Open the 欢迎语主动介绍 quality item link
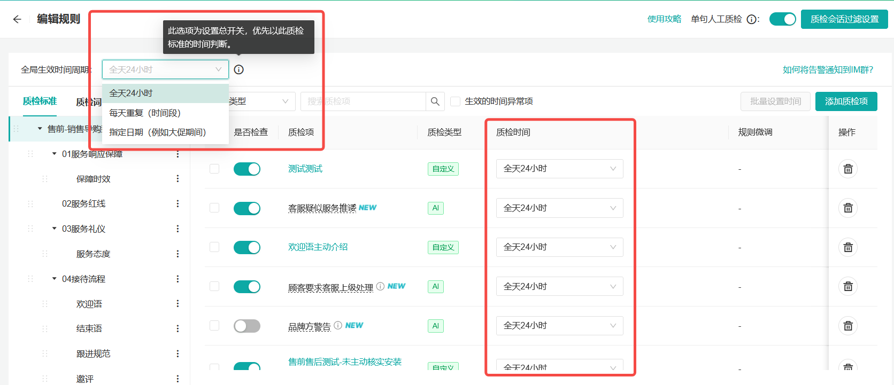The image size is (894, 385). (318, 247)
